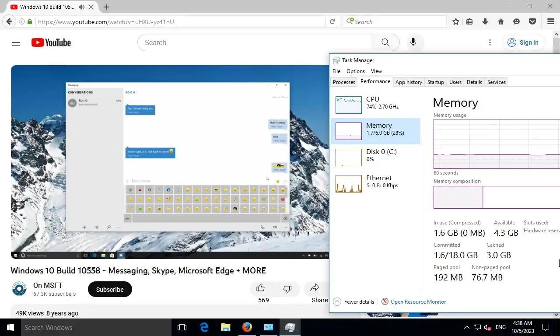Open the muted volume tray icon

[x=488, y=327]
